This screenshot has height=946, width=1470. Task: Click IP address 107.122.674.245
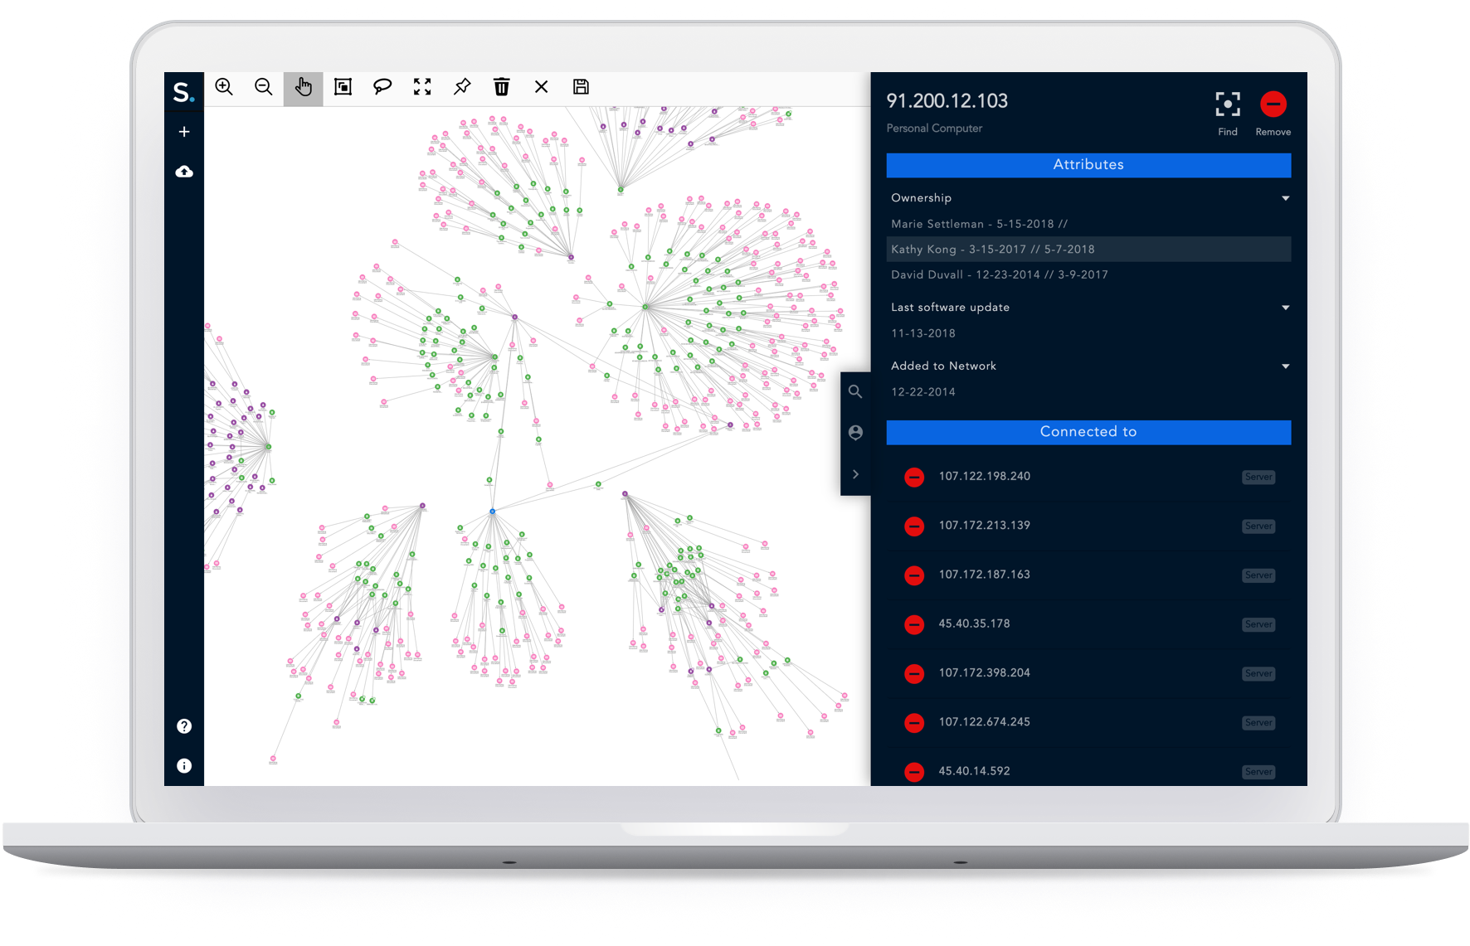pyautogui.click(x=984, y=722)
